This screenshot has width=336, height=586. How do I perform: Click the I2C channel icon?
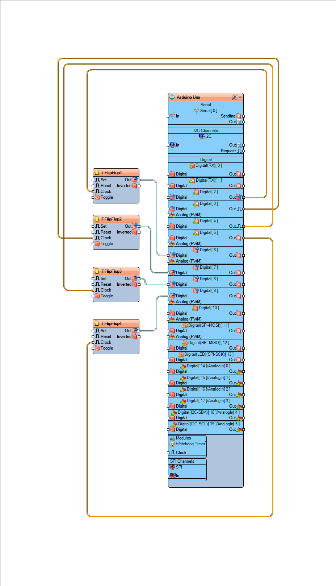coord(202,136)
